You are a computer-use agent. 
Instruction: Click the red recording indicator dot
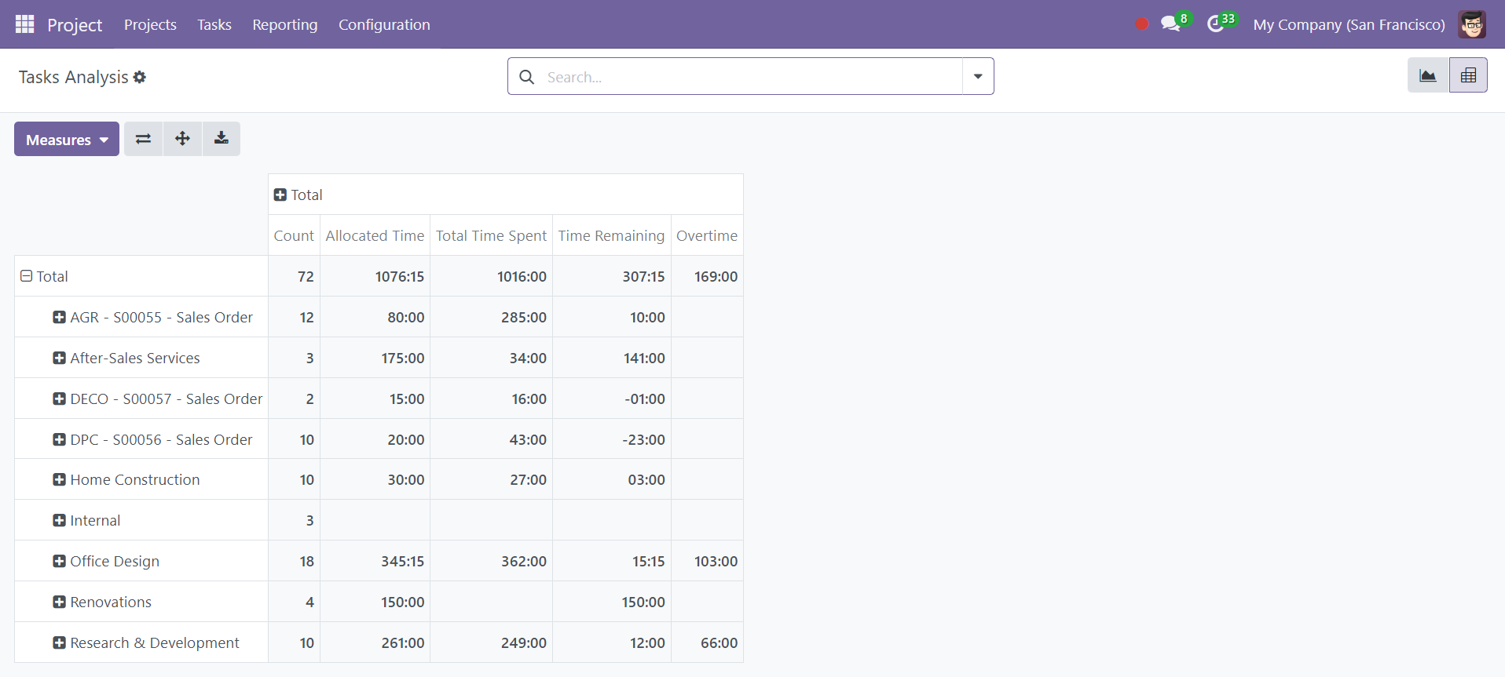pyautogui.click(x=1142, y=24)
